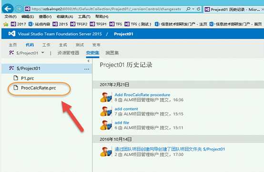Open the add content changeset

126,109
